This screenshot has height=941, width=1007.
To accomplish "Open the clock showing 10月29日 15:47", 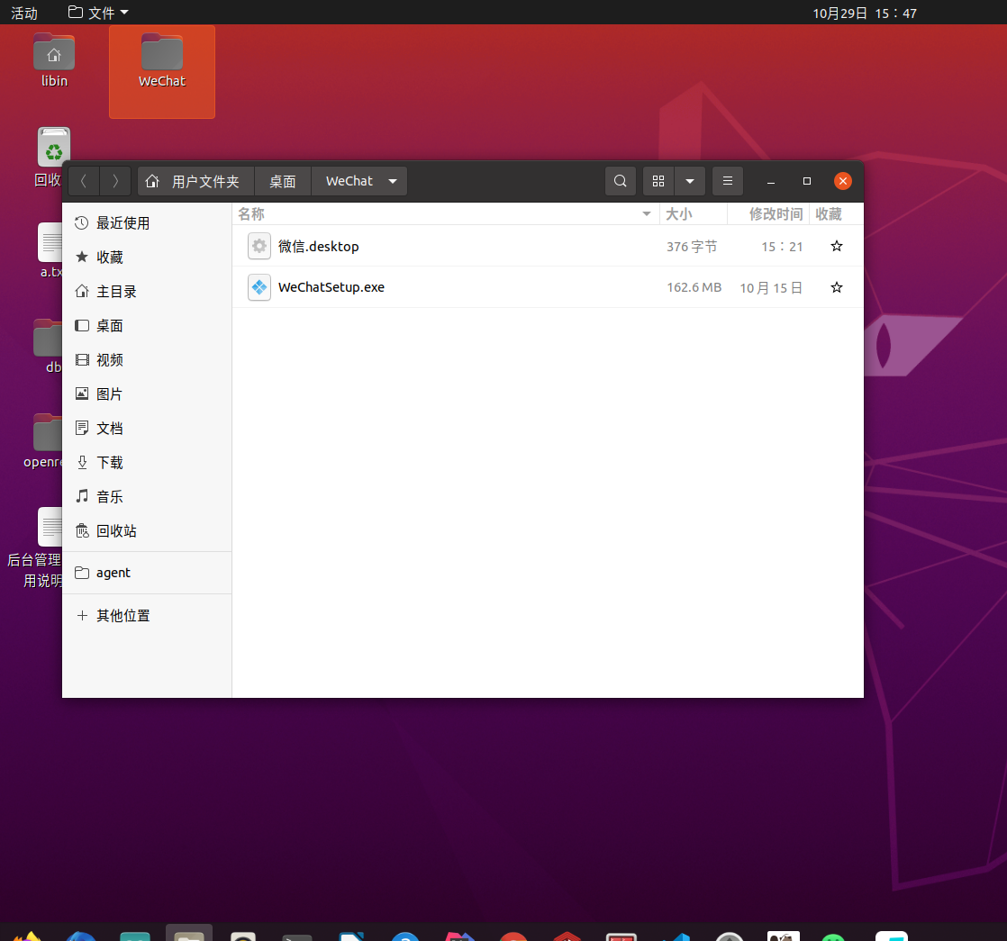I will pyautogui.click(x=865, y=13).
